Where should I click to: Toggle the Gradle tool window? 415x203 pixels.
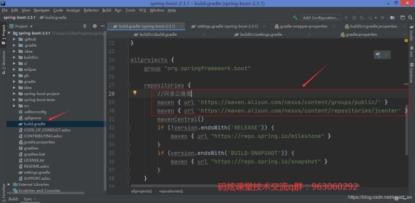411,33
